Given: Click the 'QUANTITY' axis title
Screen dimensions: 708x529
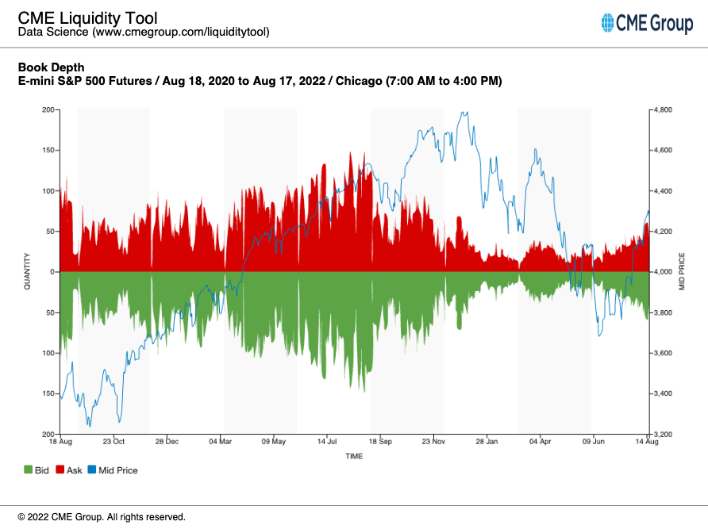Looking at the screenshot, I should [27, 271].
